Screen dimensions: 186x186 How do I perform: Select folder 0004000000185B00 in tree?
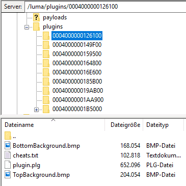[x=77, y=82]
